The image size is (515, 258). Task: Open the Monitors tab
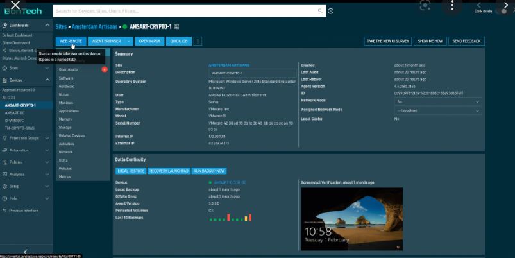pyautogui.click(x=66, y=103)
